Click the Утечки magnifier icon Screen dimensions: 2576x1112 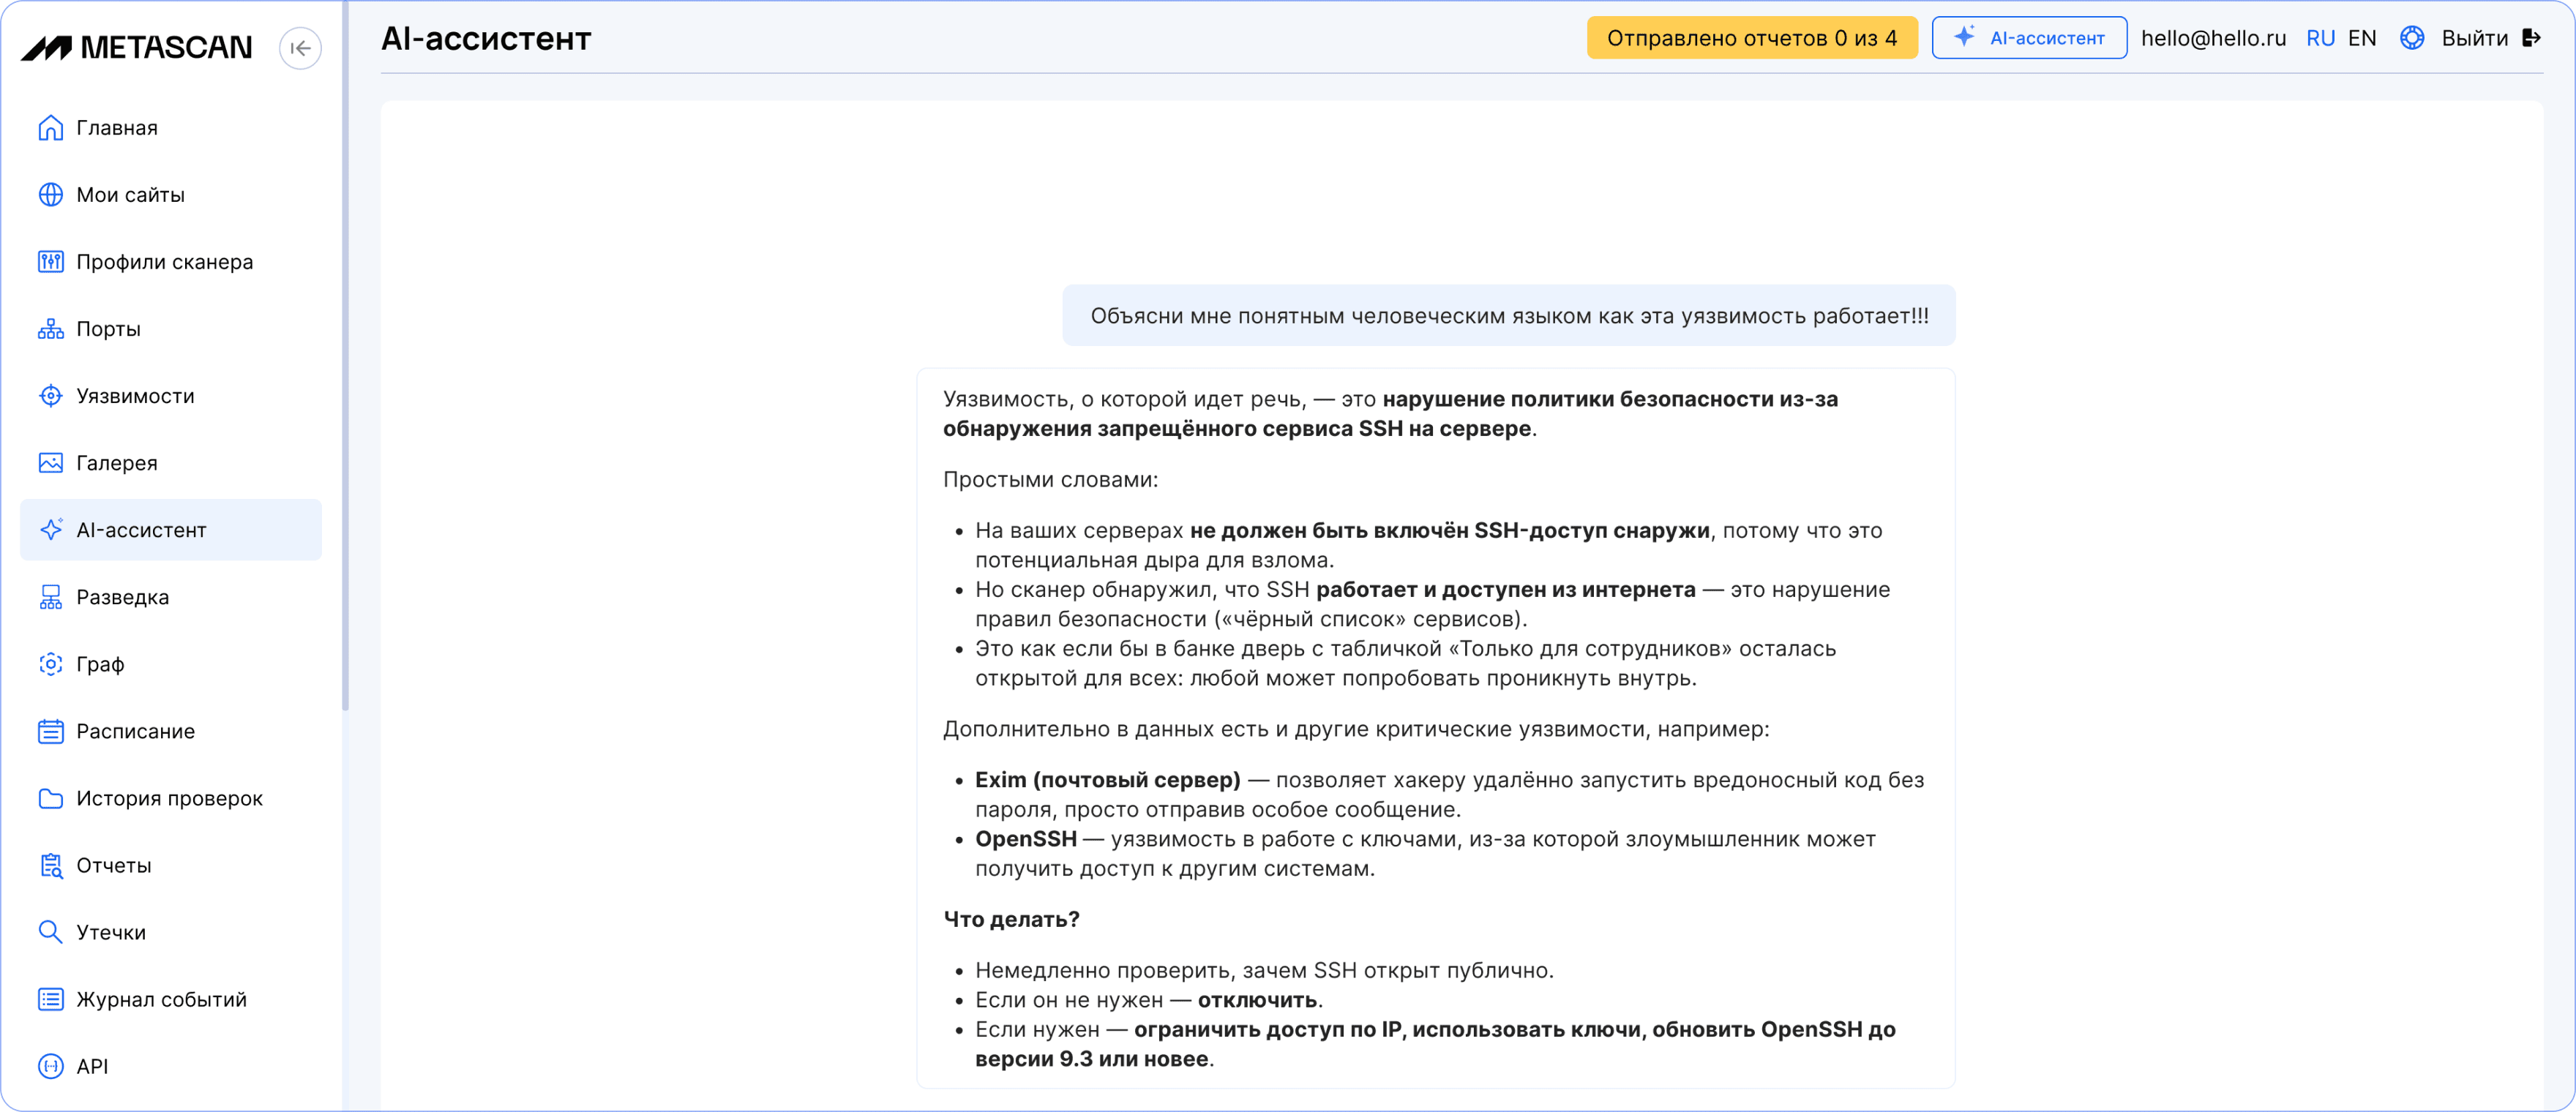[50, 932]
